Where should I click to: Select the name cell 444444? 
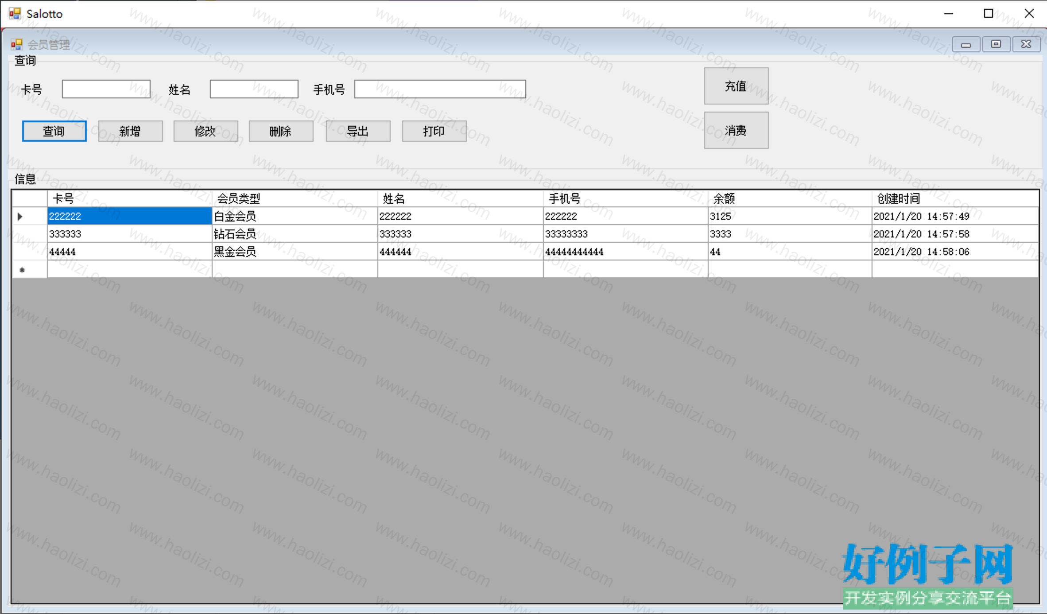(461, 252)
